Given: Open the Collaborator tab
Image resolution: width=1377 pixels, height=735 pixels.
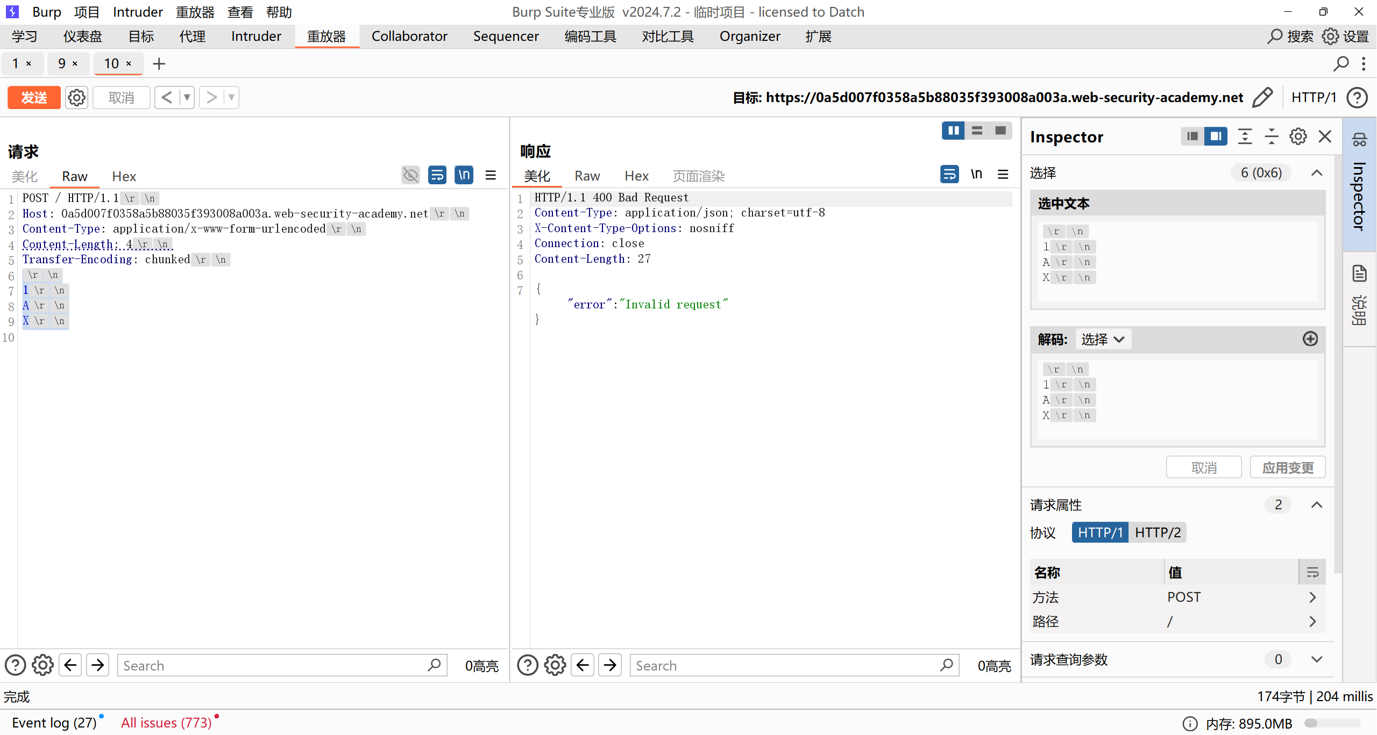Looking at the screenshot, I should coord(409,37).
